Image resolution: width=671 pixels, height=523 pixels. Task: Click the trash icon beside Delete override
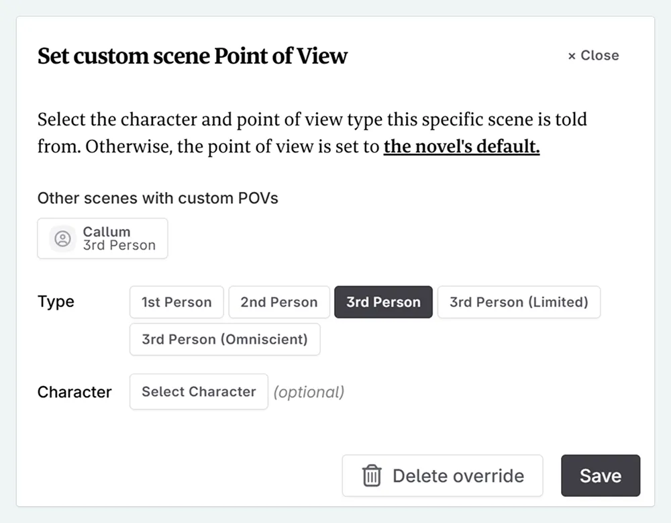(370, 475)
